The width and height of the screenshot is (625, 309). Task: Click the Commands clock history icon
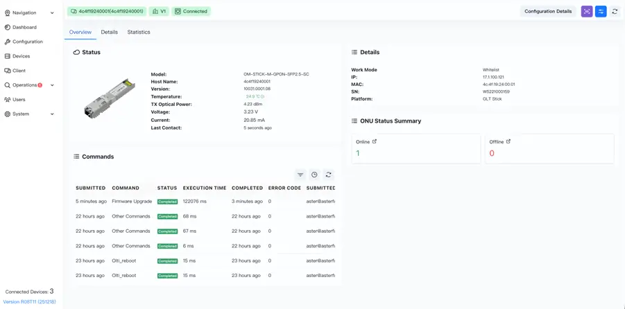pyautogui.click(x=314, y=175)
